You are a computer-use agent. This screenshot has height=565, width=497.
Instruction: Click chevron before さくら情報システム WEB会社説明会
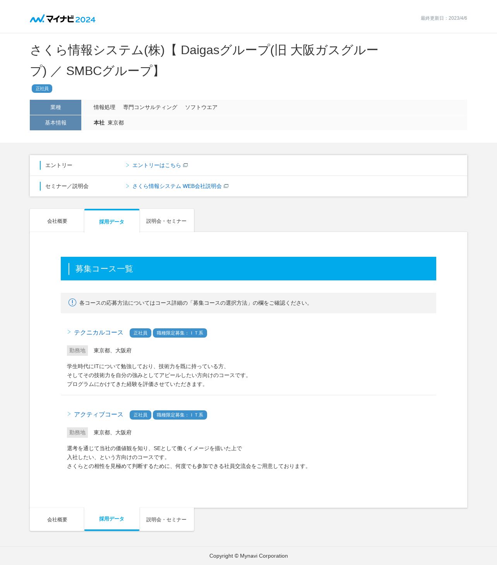tap(127, 186)
